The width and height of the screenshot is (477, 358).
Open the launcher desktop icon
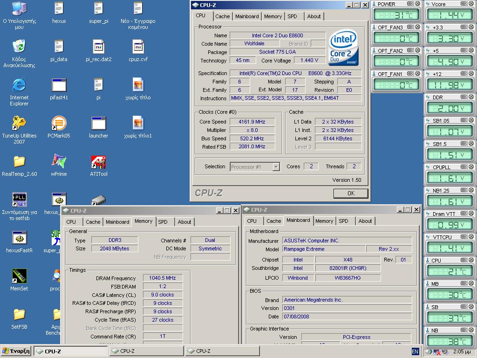coord(99,123)
